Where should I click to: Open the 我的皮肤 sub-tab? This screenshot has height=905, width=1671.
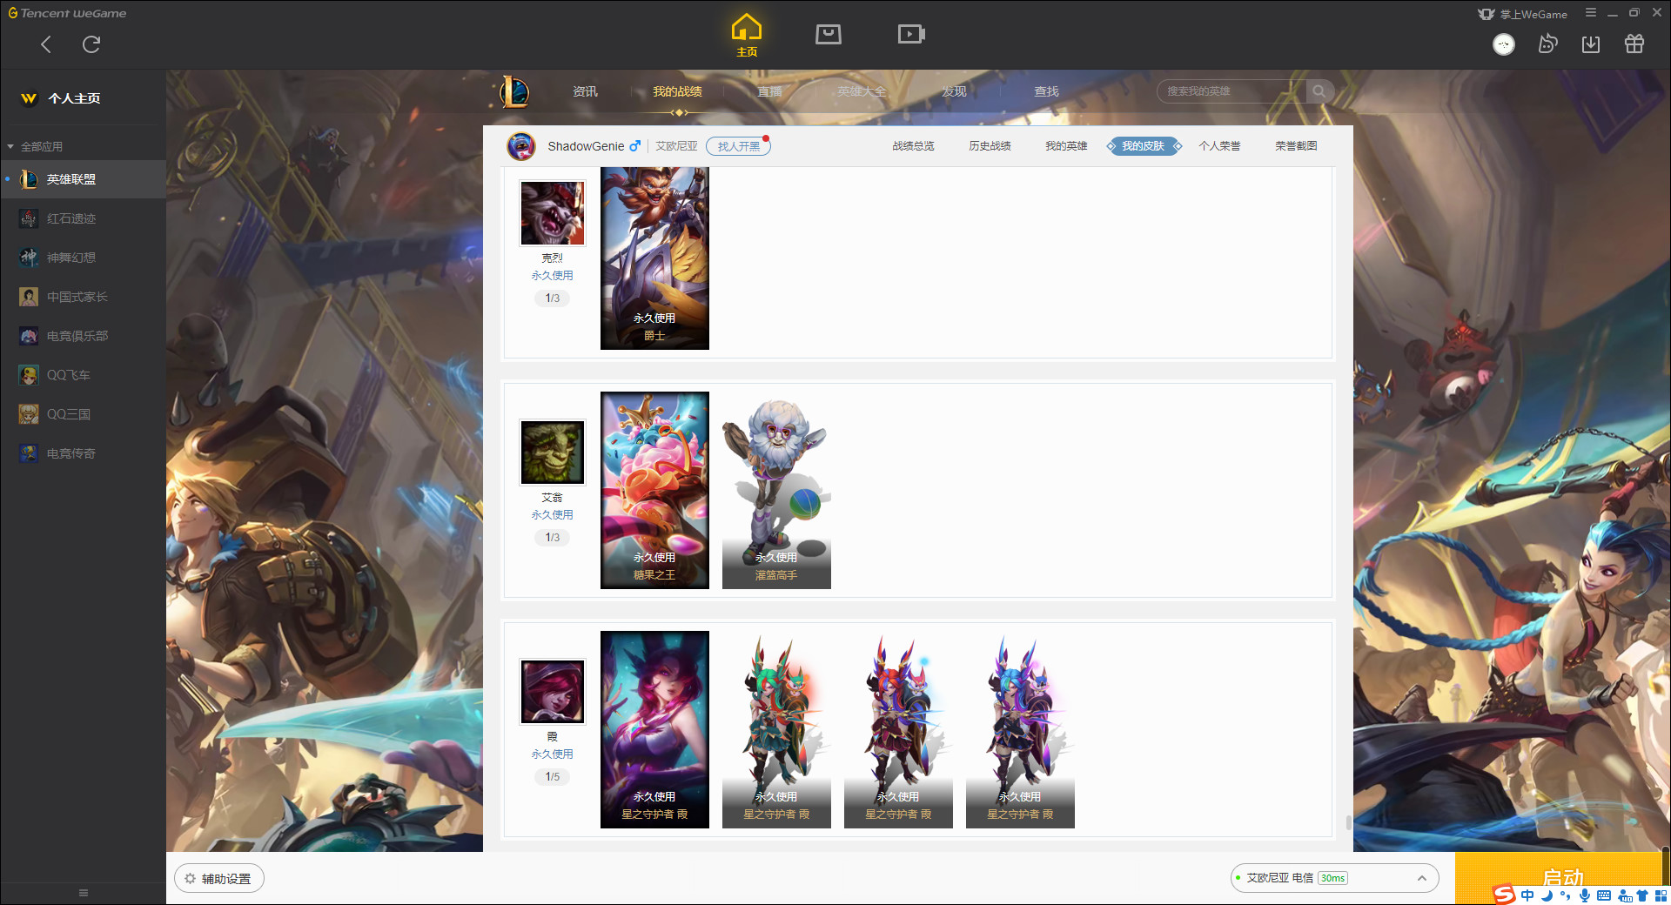1144,146
